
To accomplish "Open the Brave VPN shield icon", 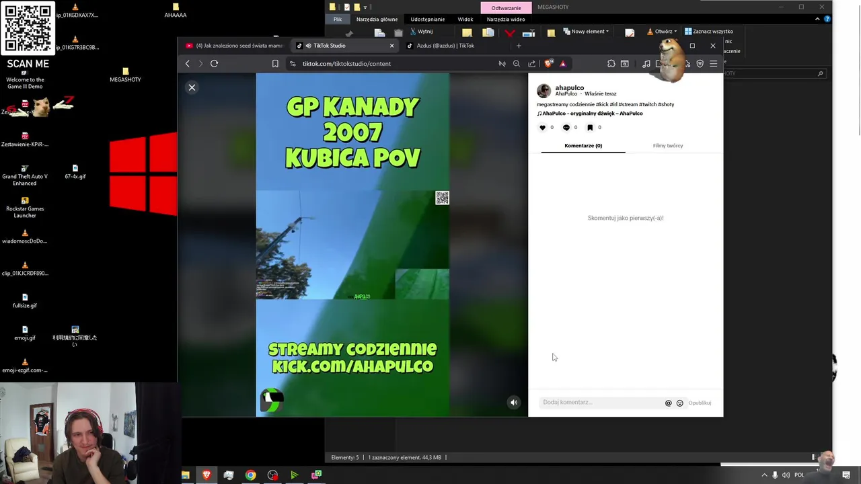I will 700,64.
